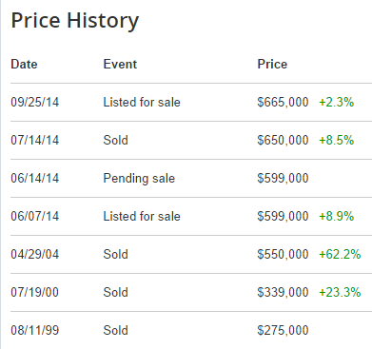The height and width of the screenshot is (349, 372).
Task: Click the 07/19/00 date entry
Action: pos(35,292)
